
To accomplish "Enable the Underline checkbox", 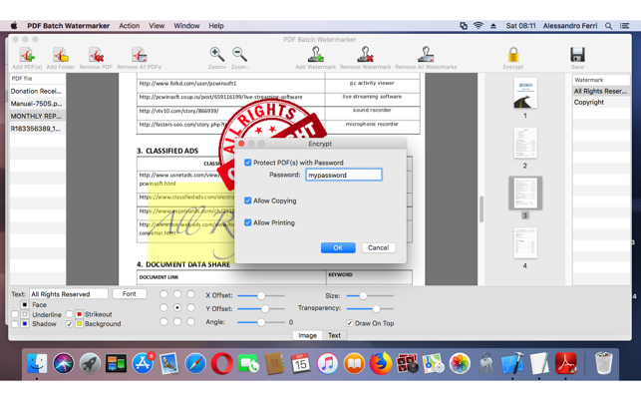I will pyautogui.click(x=15, y=314).
